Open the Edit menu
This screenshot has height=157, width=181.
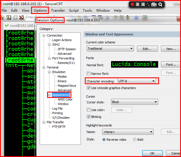(14, 11)
